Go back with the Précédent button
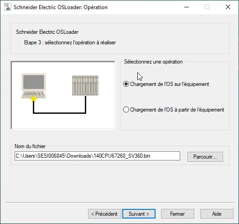 104,214
